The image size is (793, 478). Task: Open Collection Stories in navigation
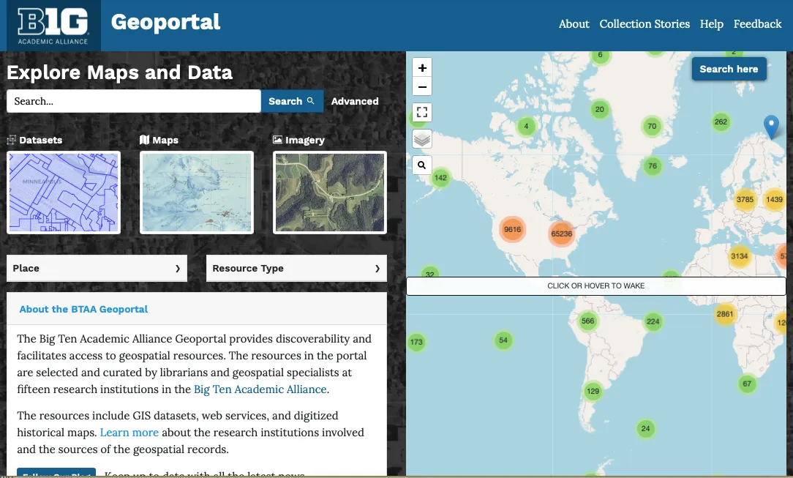[x=644, y=24]
